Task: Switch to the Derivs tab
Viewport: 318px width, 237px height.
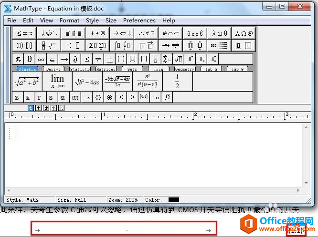Action: 53,69
